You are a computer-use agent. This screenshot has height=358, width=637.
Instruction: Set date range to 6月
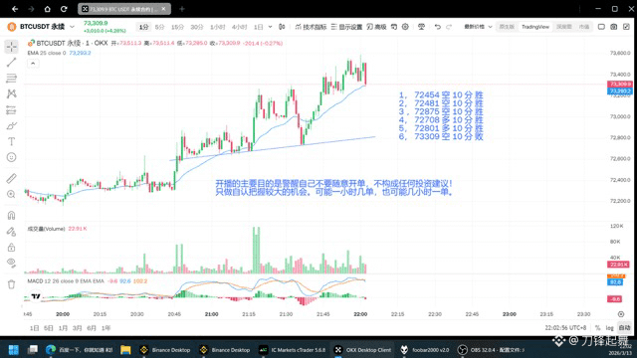[x=92, y=328]
